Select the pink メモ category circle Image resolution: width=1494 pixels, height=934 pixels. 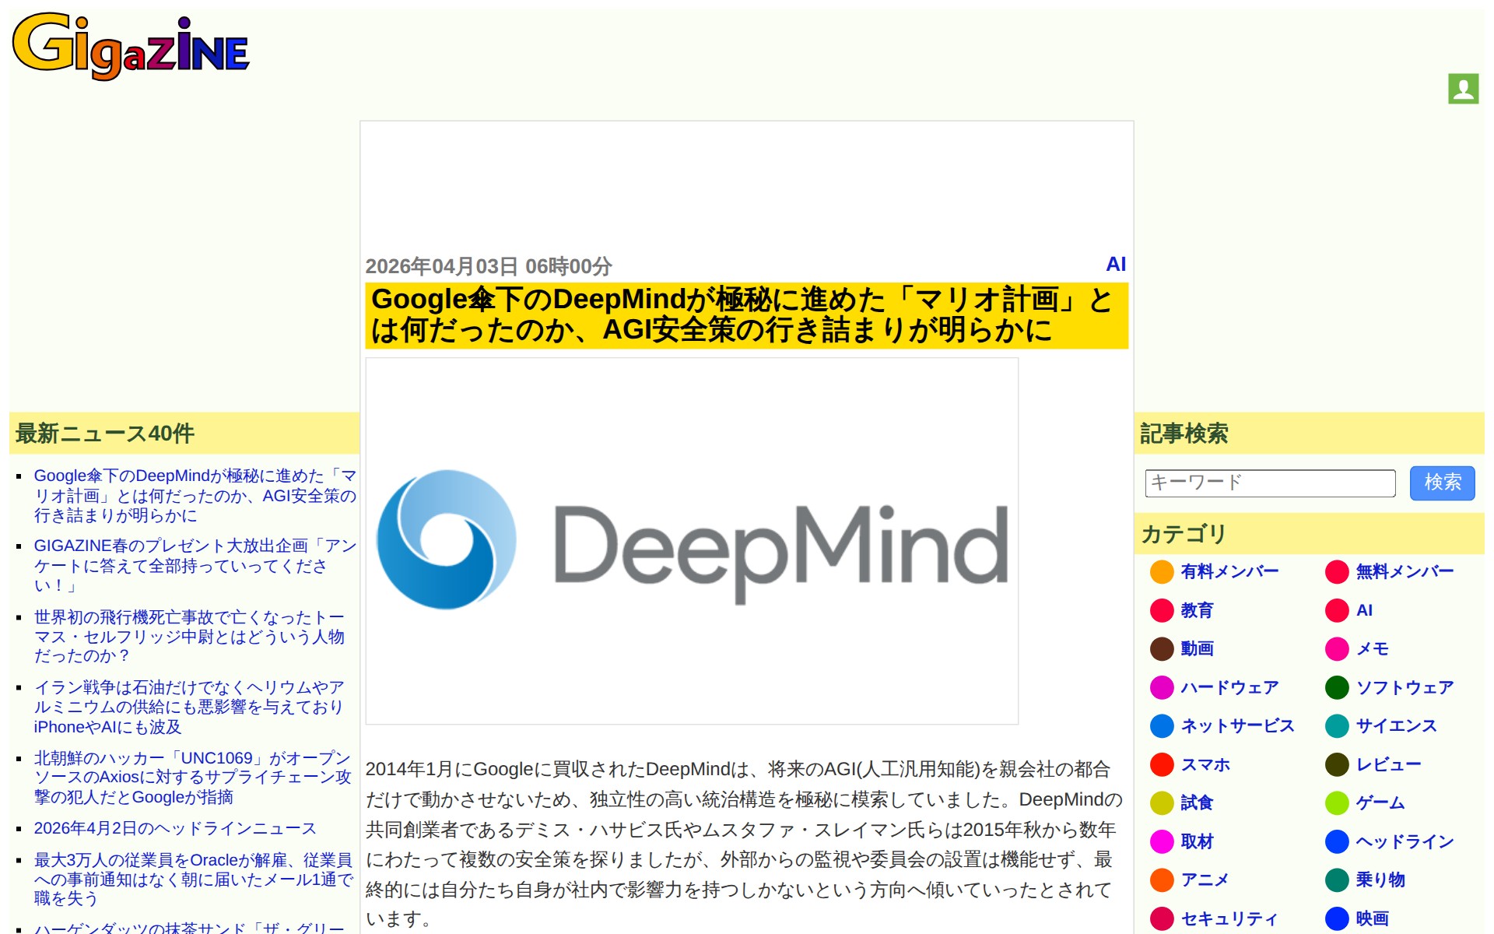point(1337,649)
